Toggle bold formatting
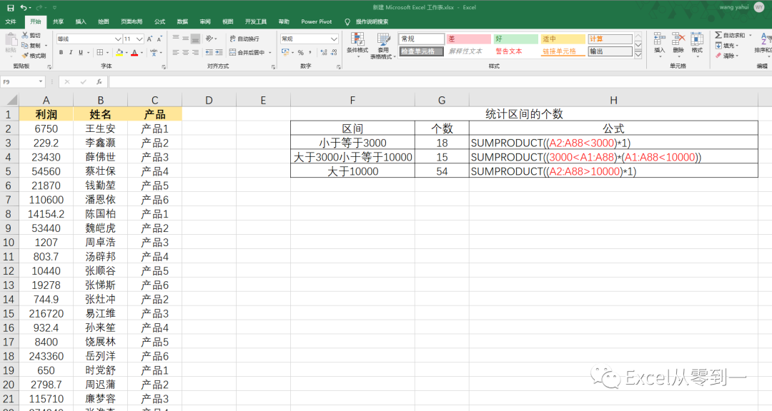This screenshot has height=411, width=772. tap(61, 52)
